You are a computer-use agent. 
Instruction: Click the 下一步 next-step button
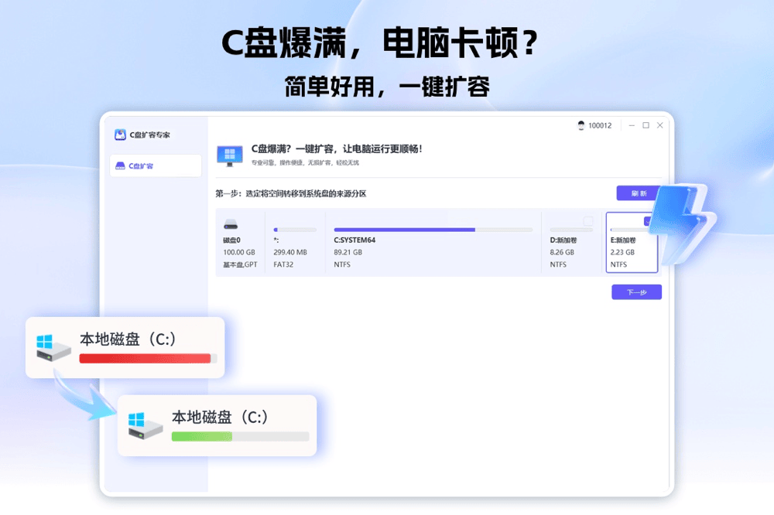637,292
